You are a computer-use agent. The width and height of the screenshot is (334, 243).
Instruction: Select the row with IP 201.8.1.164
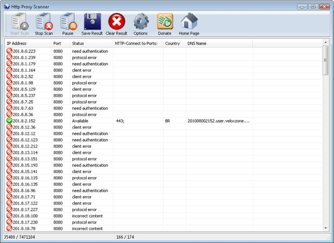click(x=164, y=70)
